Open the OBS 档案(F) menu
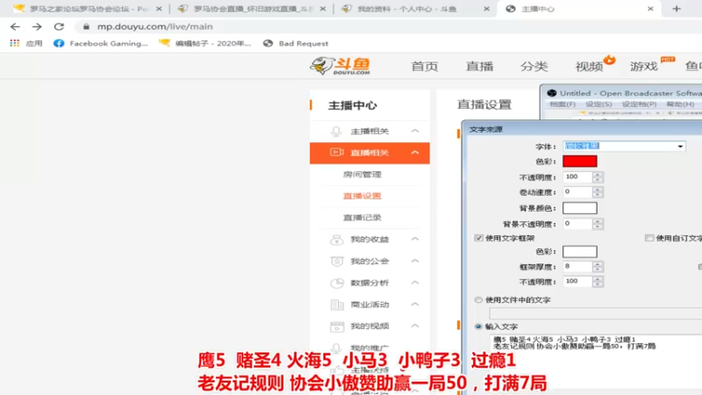Screen dimensions: 702x395 (x=562, y=104)
